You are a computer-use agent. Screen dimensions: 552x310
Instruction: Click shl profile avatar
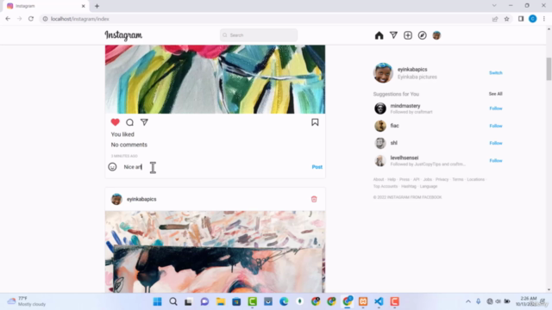(380, 143)
